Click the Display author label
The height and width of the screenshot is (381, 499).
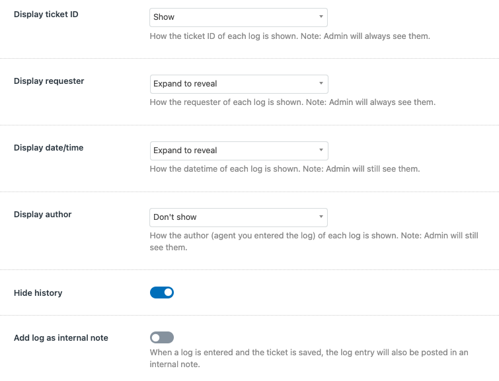(42, 215)
